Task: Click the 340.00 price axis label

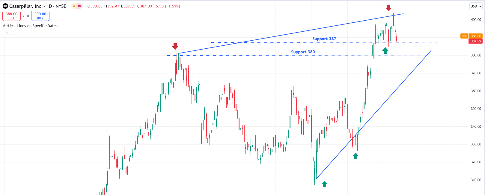Action: coord(476,127)
